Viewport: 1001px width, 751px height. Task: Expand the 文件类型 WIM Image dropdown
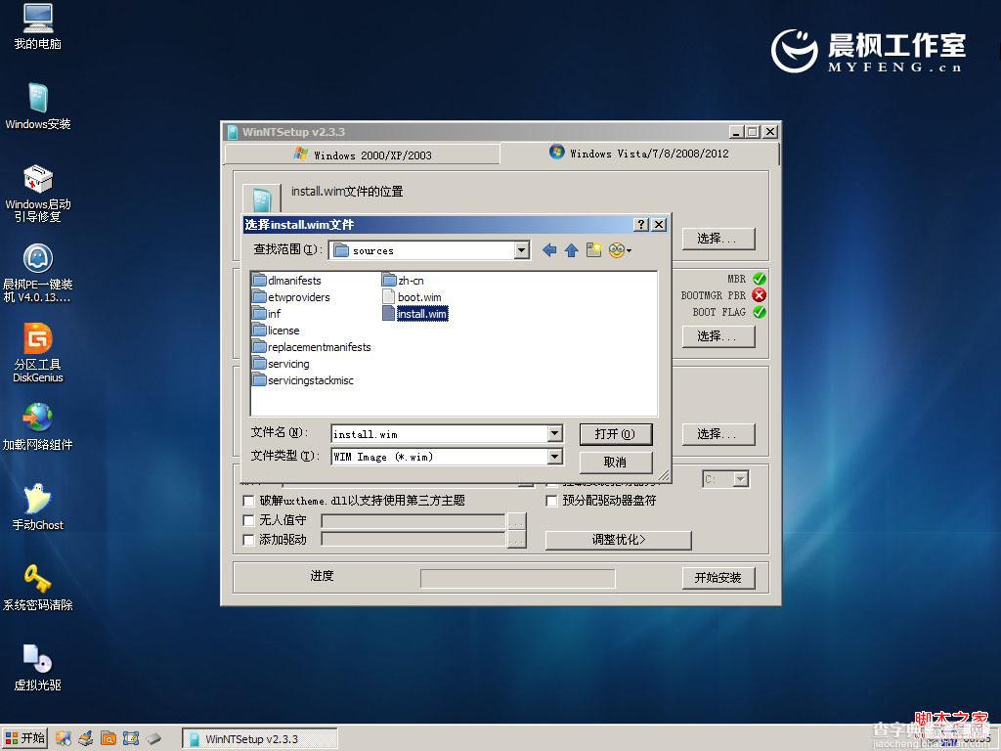[555, 457]
